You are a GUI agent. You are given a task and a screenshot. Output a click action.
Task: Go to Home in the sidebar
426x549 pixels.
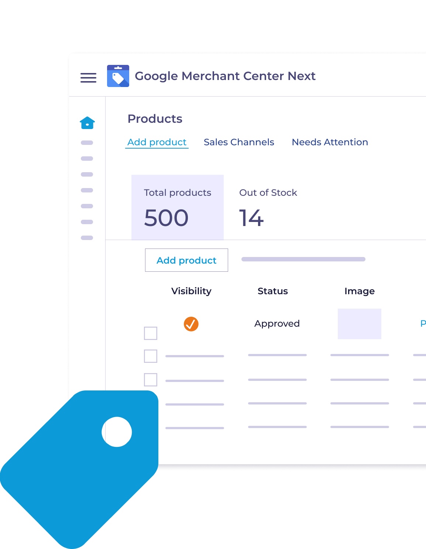87,123
